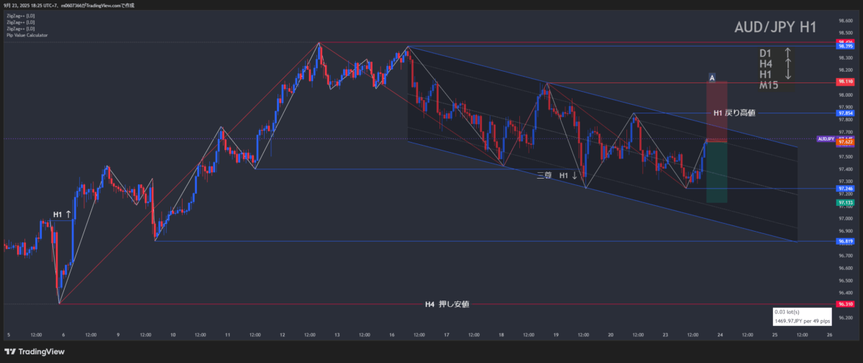Select the red stop-loss zone of the short position
The image size is (863, 363).
[x=716, y=111]
